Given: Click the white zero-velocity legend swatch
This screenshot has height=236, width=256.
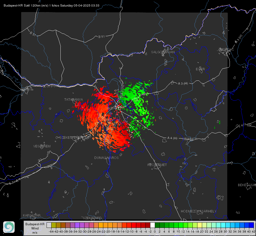Looking at the screenshot, I should 152,225.
